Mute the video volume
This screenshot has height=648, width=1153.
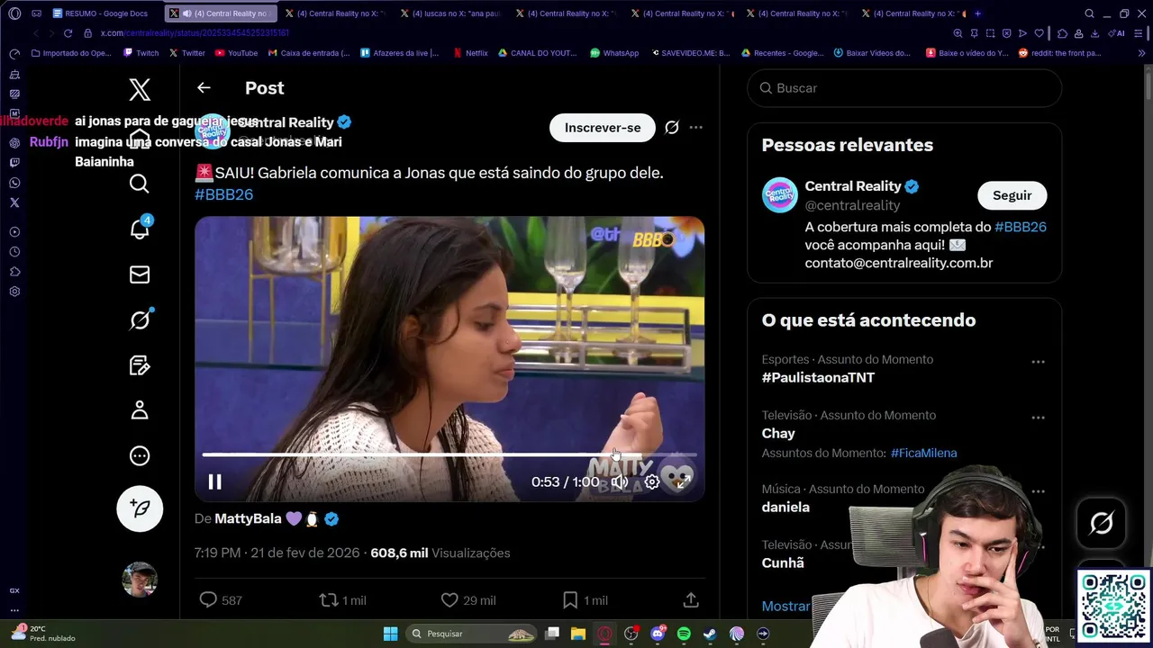click(620, 482)
